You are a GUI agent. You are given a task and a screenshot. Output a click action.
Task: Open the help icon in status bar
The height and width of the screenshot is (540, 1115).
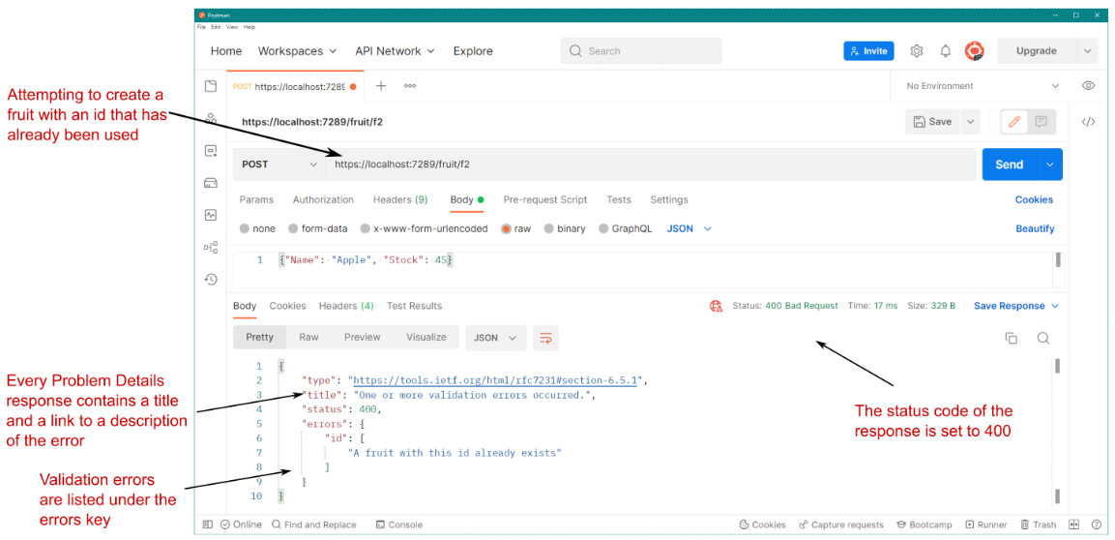tap(1096, 525)
